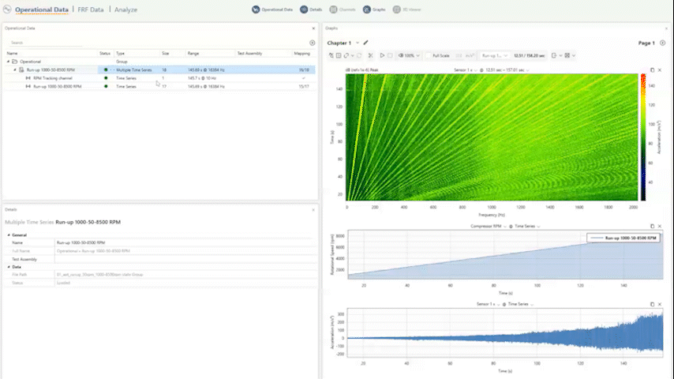Click the export icon in graph toolbar

554,55
